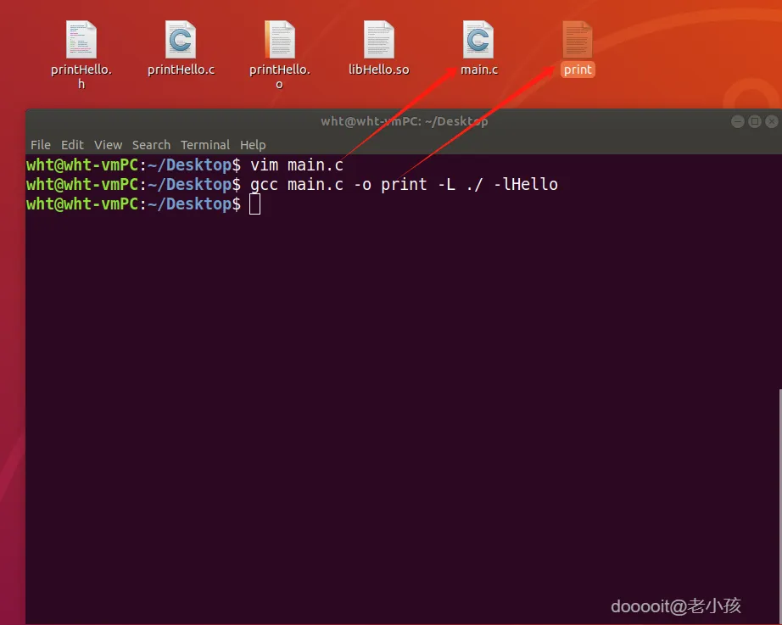
Task: Select the printHello.h file icon
Action: coord(81,39)
